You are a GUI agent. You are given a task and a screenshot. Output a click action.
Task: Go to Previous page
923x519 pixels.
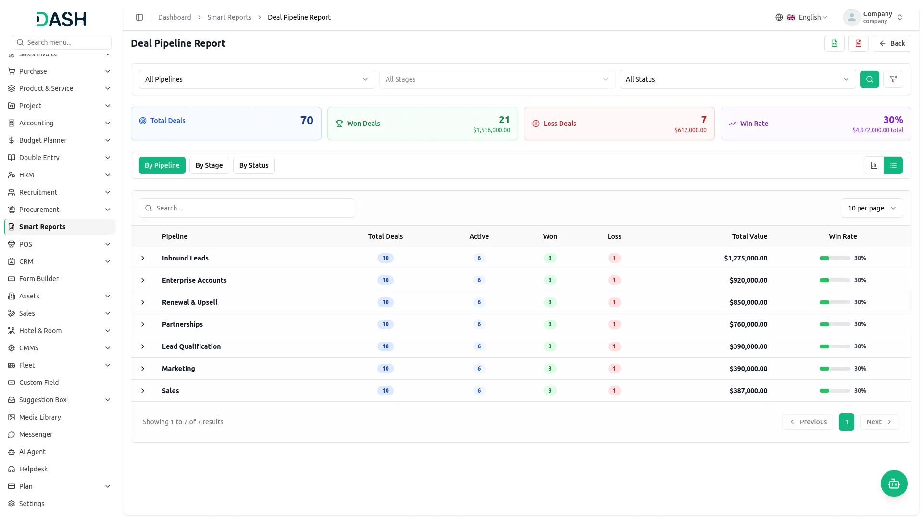(x=808, y=422)
